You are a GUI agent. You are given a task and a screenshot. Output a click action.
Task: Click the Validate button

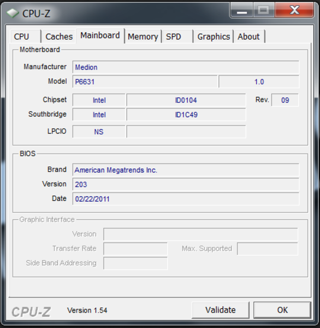pyautogui.click(x=221, y=310)
